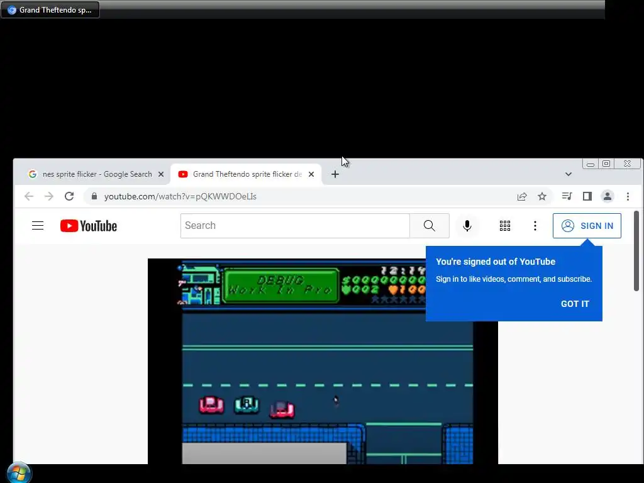The height and width of the screenshot is (483, 644).
Task: Open a new tab with plus button
Action: [x=335, y=174]
